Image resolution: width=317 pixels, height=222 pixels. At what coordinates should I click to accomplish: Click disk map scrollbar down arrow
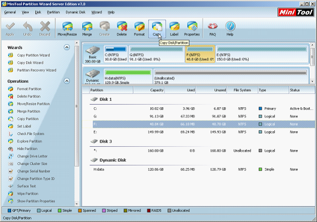pos(312,82)
